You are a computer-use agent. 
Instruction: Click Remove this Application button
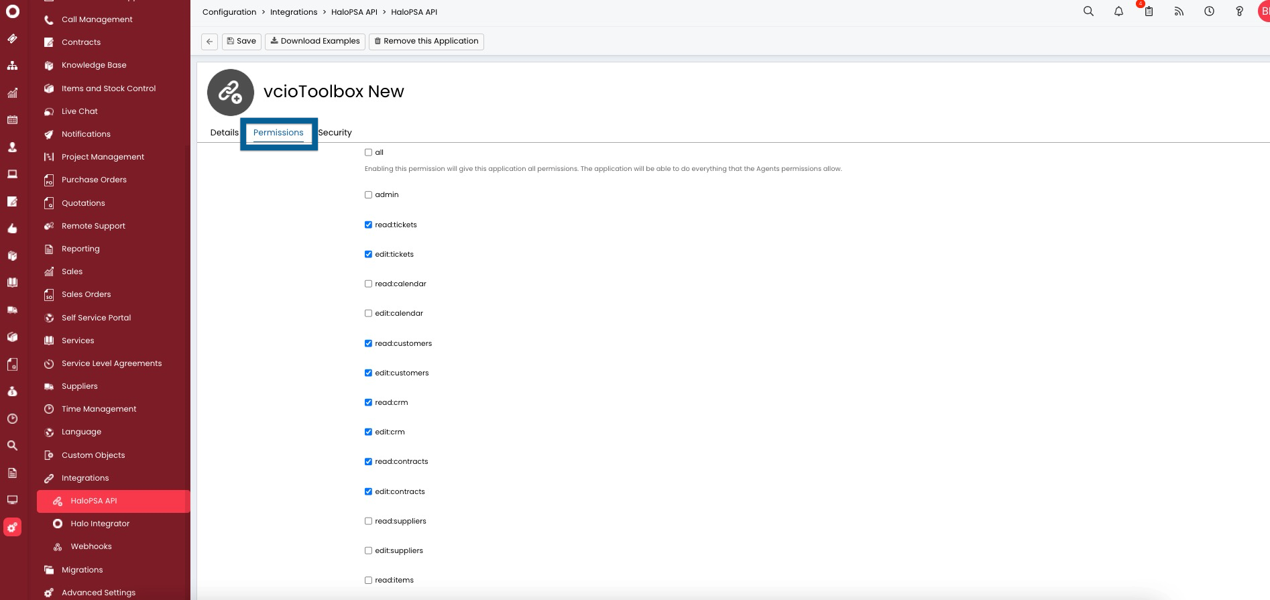pos(426,42)
